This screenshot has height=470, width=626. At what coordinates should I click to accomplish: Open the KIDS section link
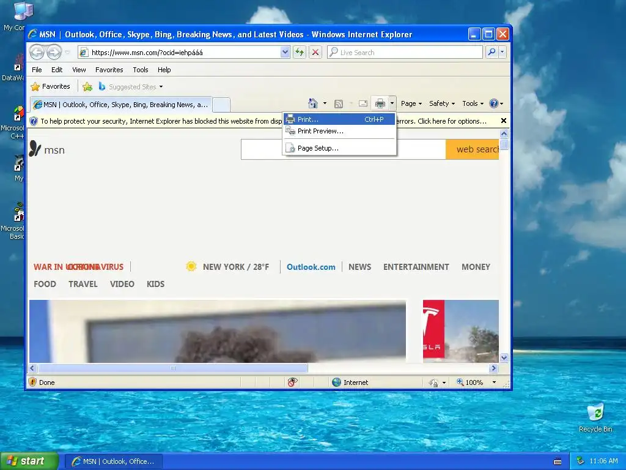point(155,284)
